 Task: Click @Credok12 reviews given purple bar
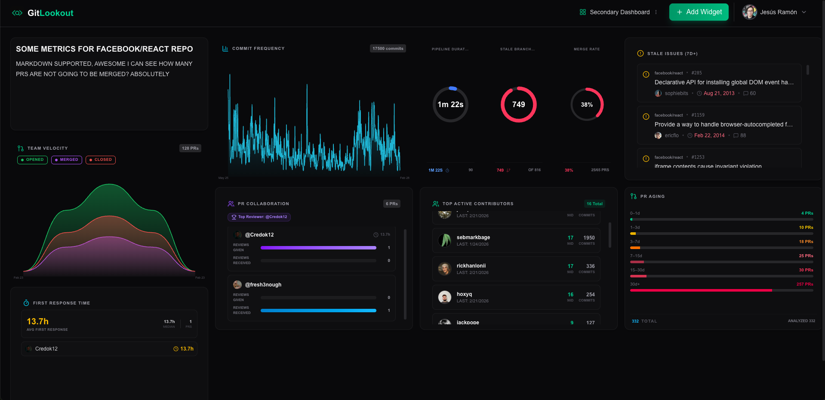click(318, 248)
